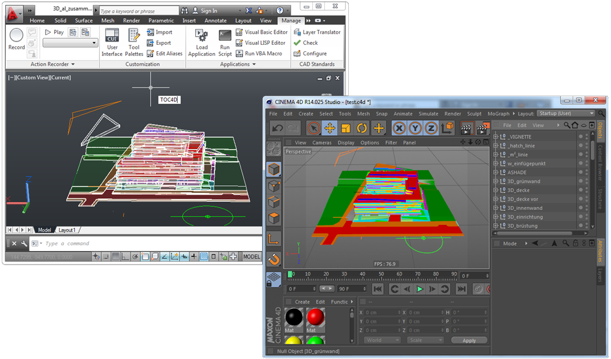Image resolution: width=611 pixels, height=359 pixels.
Task: Click the wrench icon on AutoCAD command line
Action: click(24, 243)
